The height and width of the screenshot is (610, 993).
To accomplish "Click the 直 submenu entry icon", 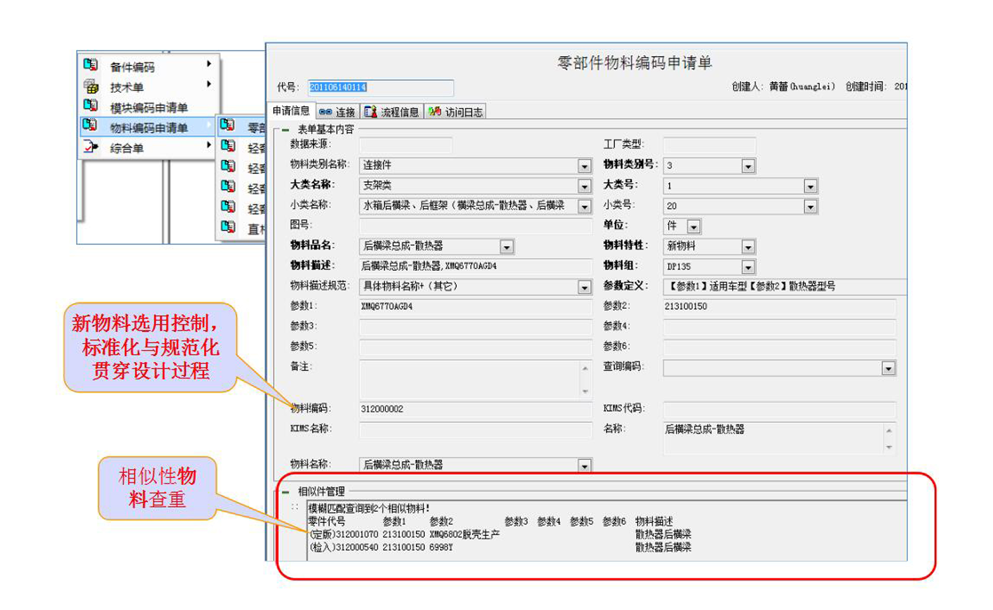I will tap(228, 227).
